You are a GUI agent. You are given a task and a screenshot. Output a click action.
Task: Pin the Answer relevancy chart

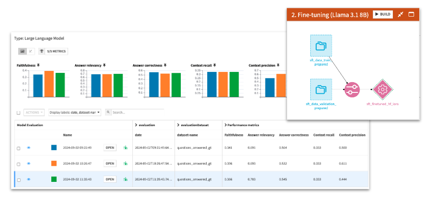tap(104, 66)
